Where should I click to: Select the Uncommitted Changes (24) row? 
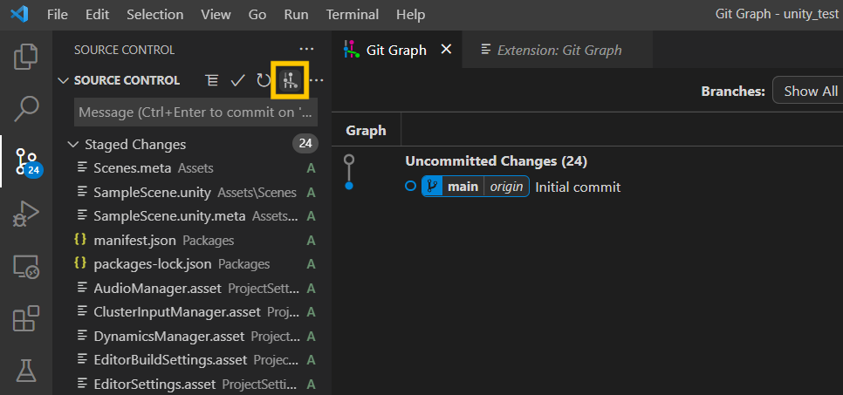pos(587,160)
